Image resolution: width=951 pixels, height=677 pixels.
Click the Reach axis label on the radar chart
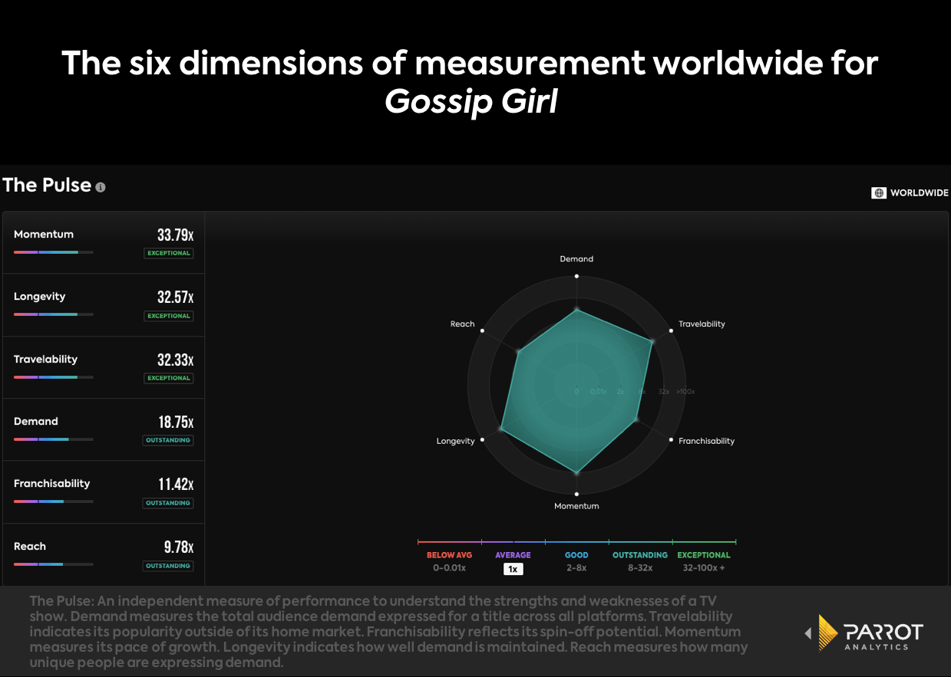pyautogui.click(x=463, y=324)
